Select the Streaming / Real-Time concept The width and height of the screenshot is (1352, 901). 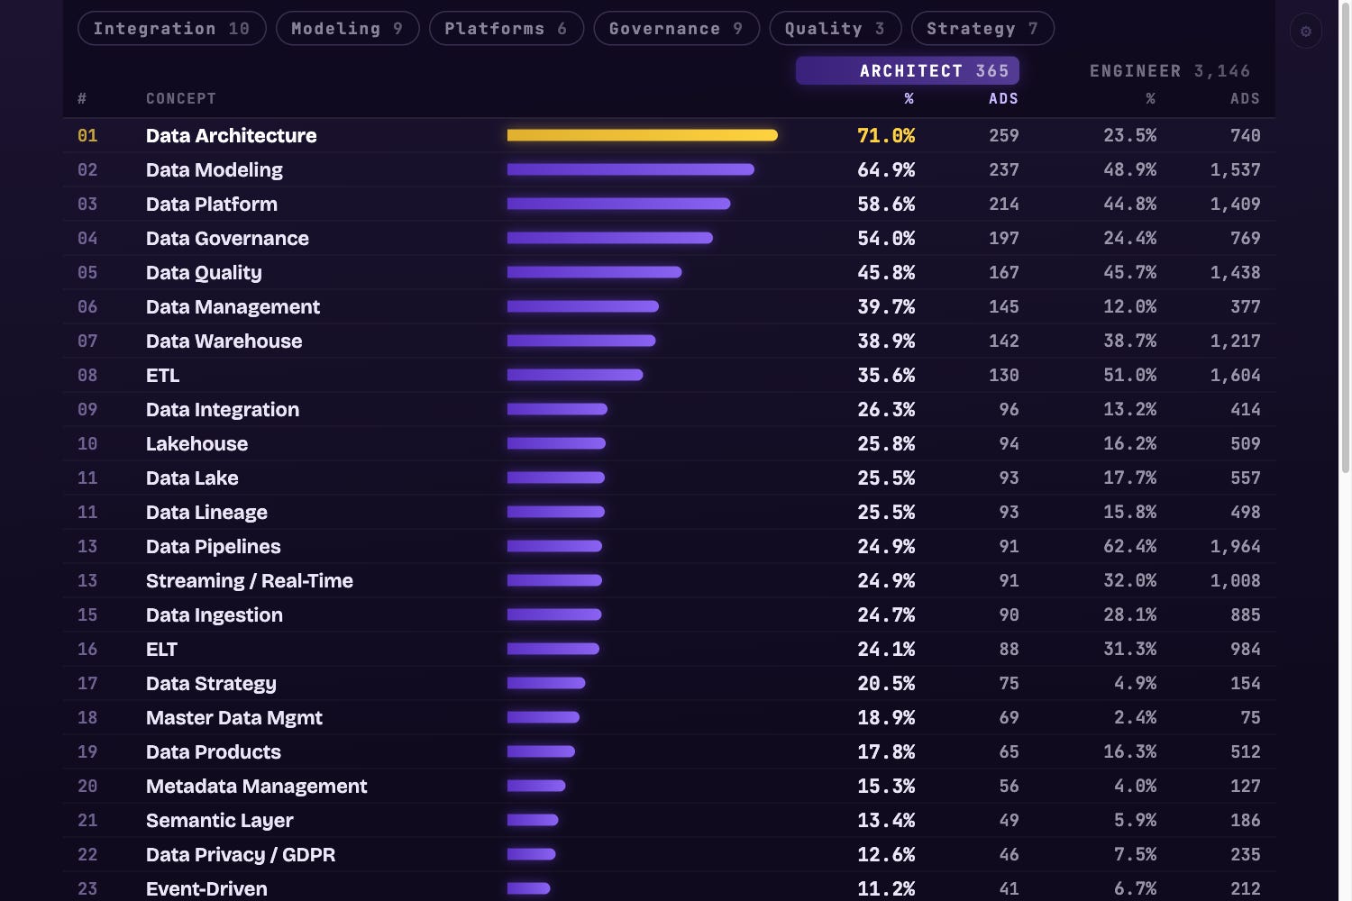pos(249,580)
